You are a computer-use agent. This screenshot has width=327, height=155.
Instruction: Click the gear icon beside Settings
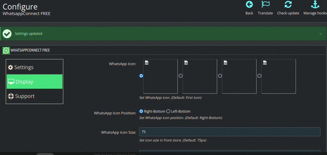point(10,68)
